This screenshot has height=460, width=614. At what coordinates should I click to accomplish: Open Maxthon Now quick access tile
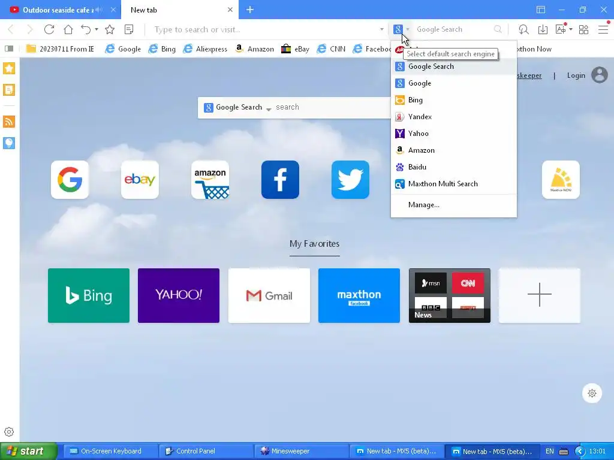[x=561, y=180]
